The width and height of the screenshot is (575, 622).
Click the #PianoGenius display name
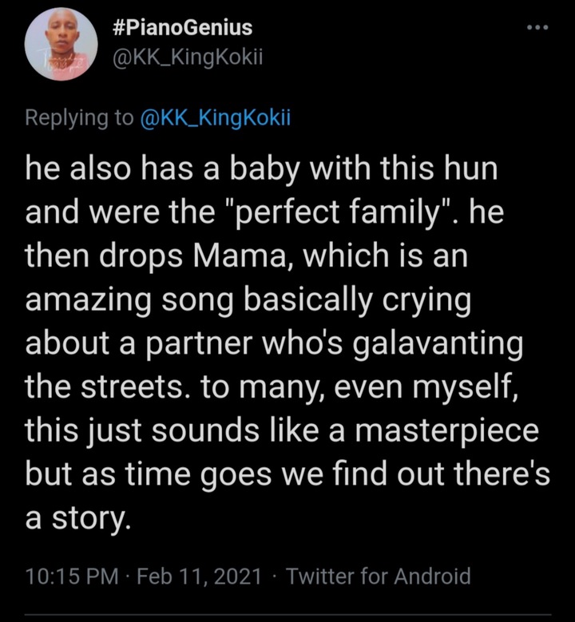tap(183, 28)
